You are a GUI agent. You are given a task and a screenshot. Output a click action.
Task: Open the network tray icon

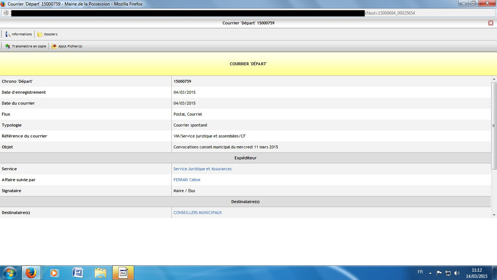pos(448,273)
